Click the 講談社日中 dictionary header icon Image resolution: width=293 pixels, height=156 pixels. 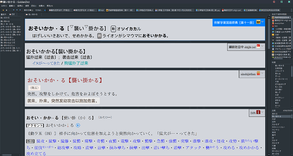[258, 46]
